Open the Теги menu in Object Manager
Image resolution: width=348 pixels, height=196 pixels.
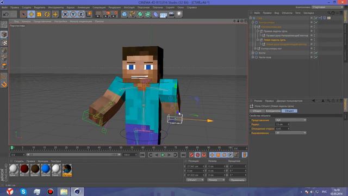pyautogui.click(x=297, y=13)
